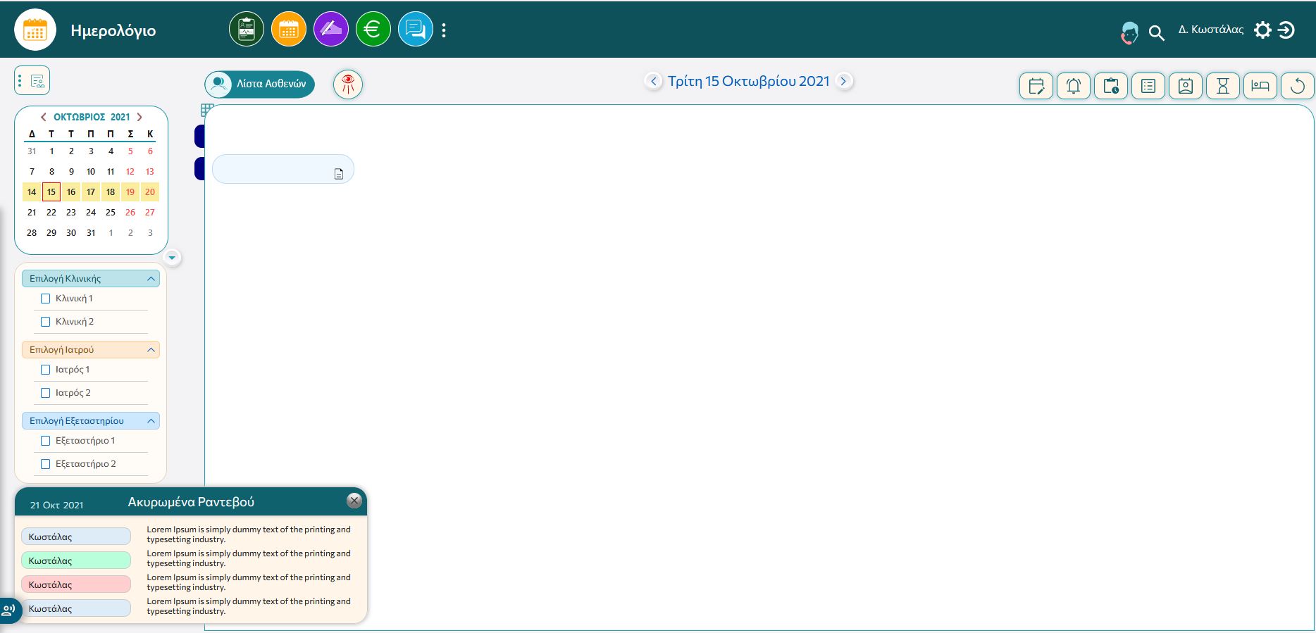Open the sidebar options list icon

pyautogui.click(x=32, y=81)
